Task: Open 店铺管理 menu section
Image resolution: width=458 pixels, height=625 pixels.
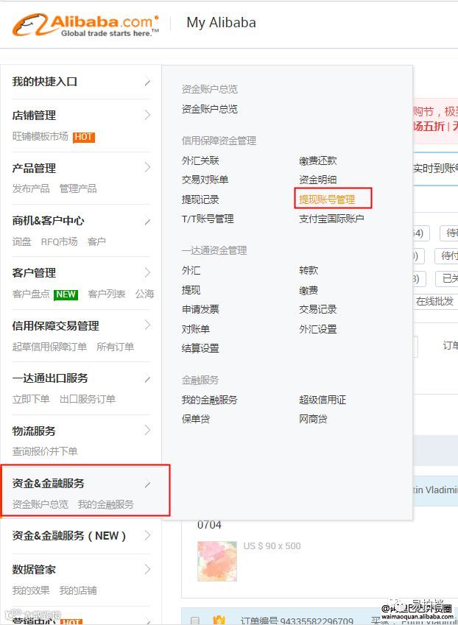Action: (x=34, y=115)
